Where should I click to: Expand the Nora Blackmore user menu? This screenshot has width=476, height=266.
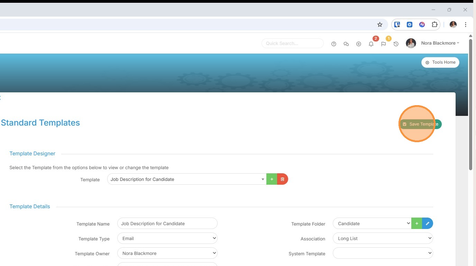(440, 43)
